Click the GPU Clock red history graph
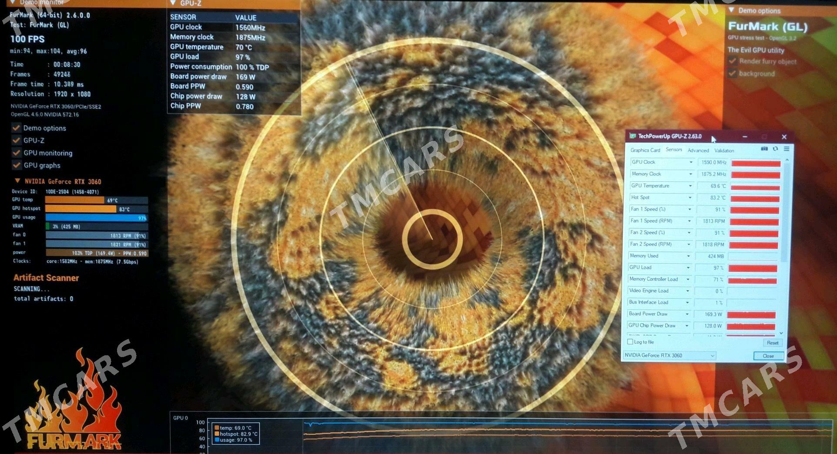This screenshot has height=454, width=837. 756,163
